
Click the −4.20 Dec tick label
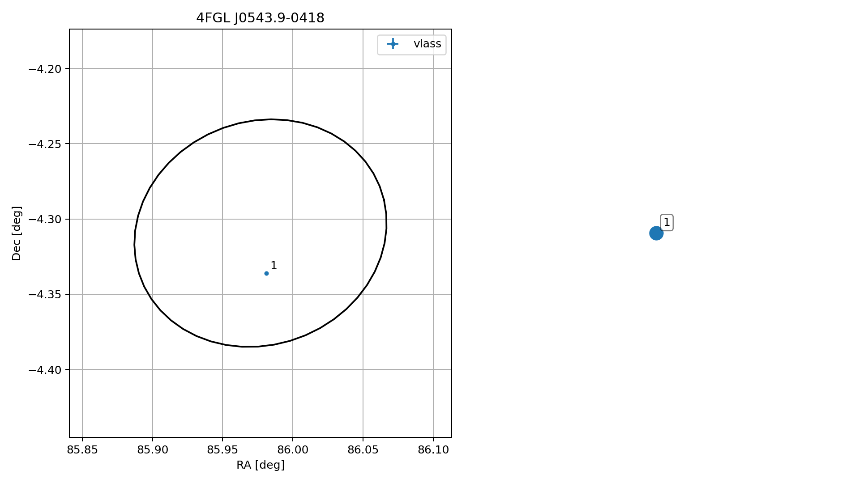pos(45,69)
